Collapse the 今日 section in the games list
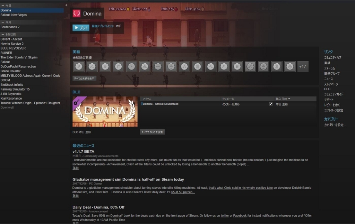This screenshot has width=355, height=224. click(x=3, y=6)
